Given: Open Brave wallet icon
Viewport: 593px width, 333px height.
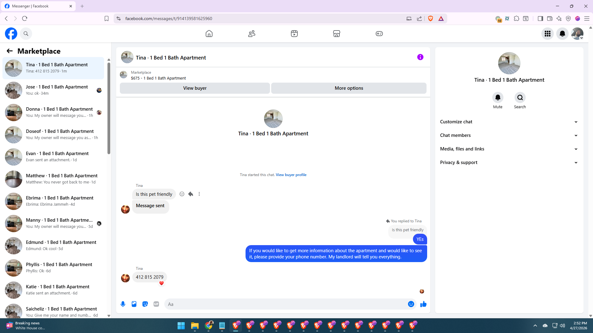Looking at the screenshot, I should click(x=549, y=18).
